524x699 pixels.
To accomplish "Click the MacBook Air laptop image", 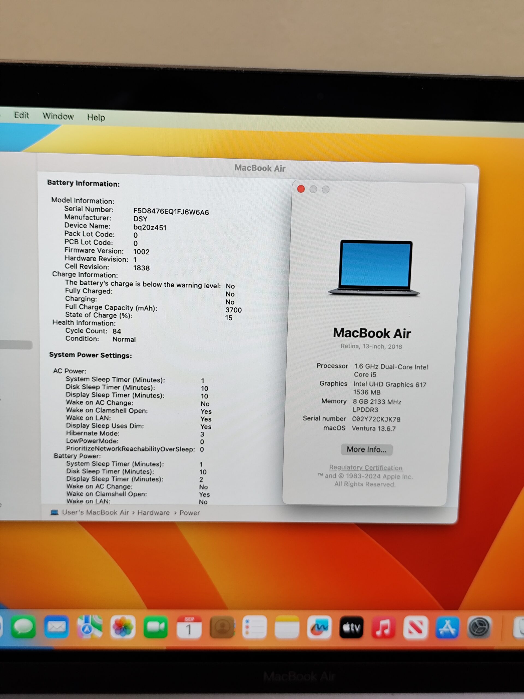I will click(x=374, y=268).
